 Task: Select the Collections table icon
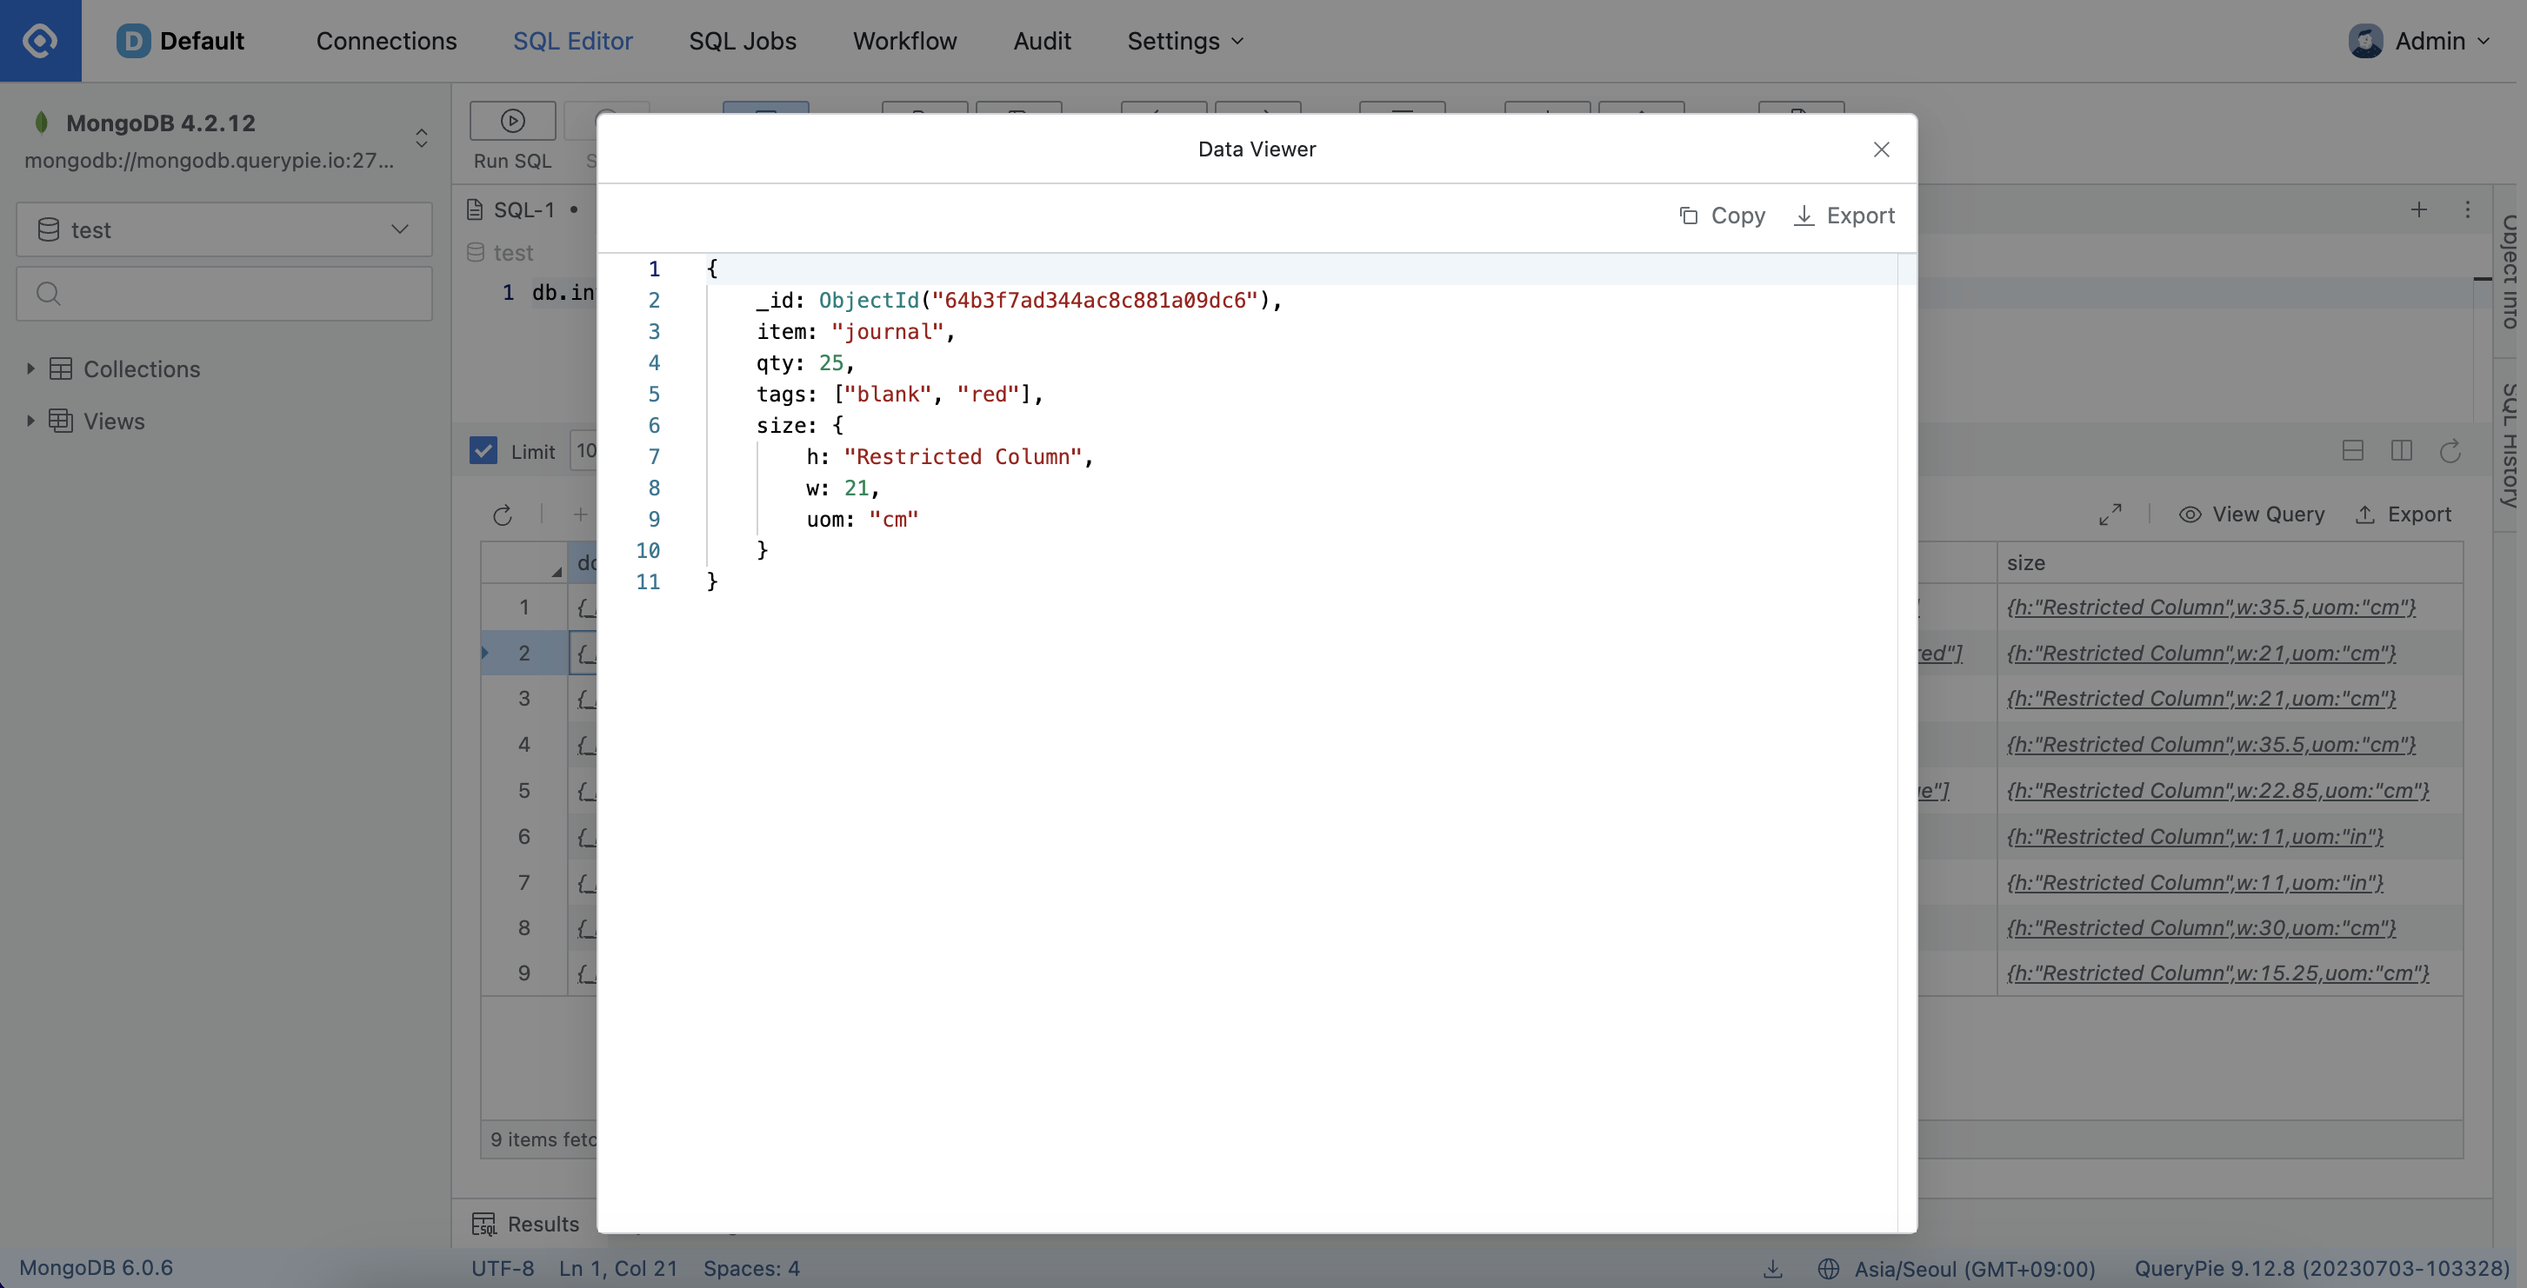click(x=61, y=368)
